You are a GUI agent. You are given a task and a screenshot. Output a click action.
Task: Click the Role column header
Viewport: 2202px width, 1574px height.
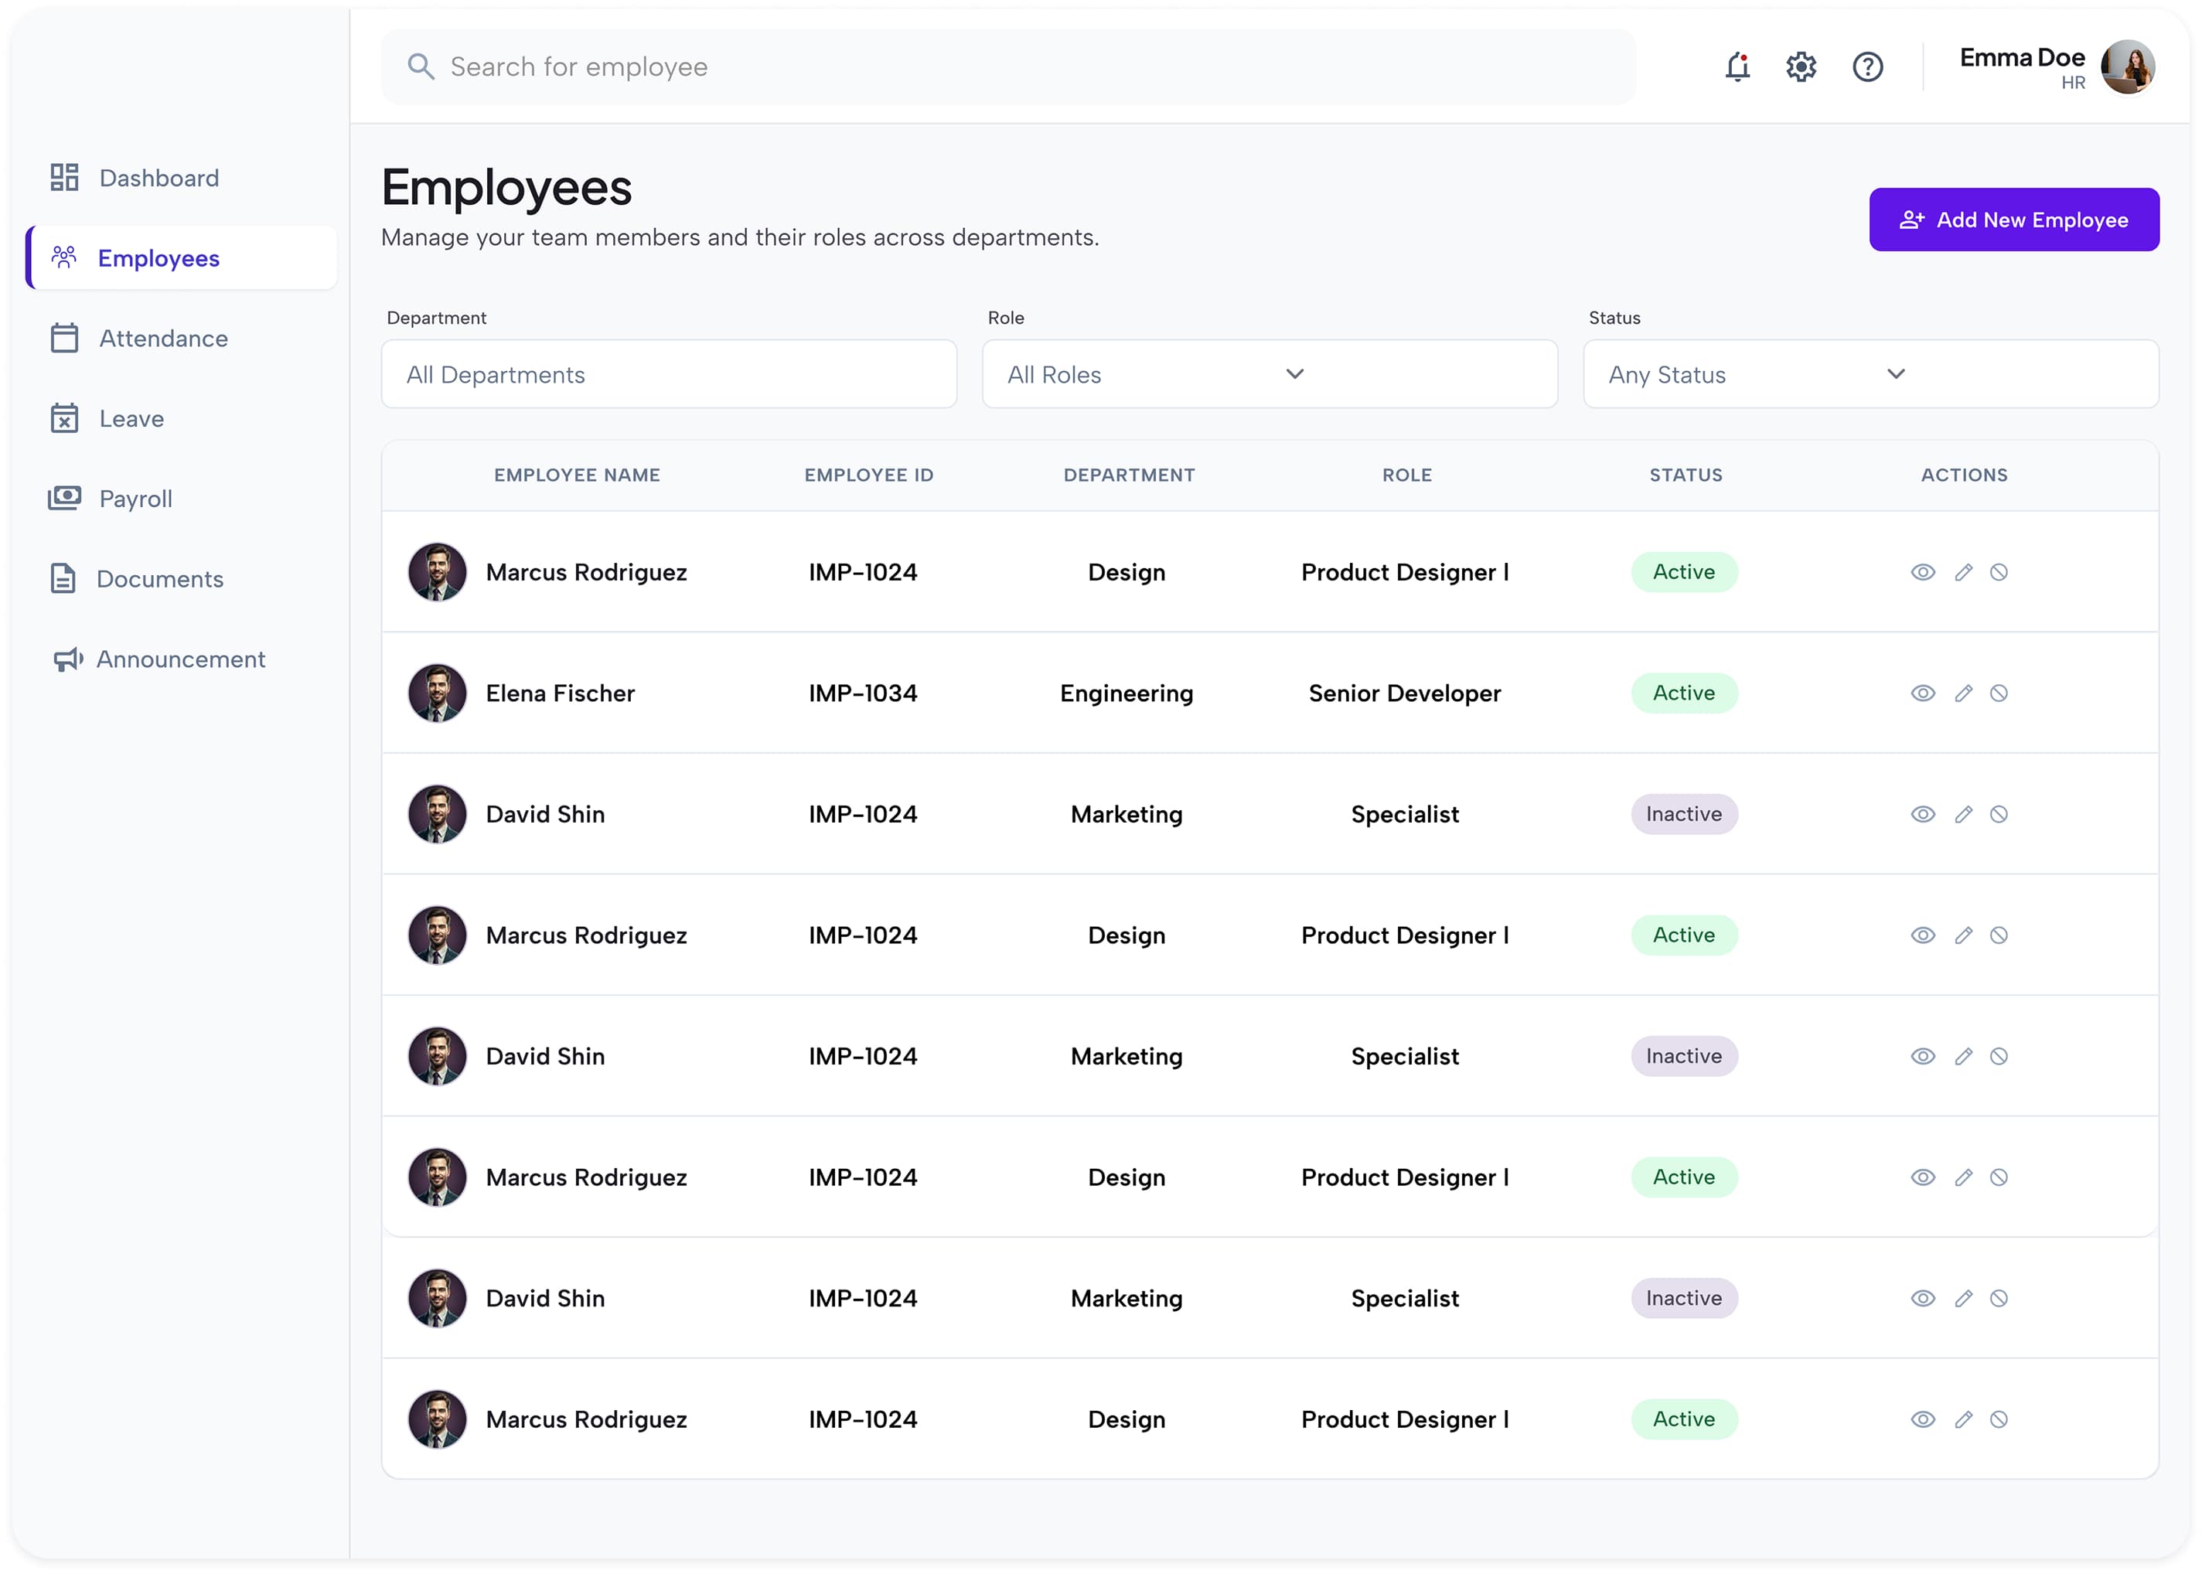(1406, 475)
